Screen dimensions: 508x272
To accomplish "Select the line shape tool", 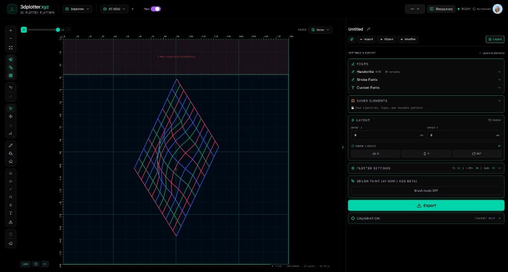I will pyautogui.click(x=11, y=189).
